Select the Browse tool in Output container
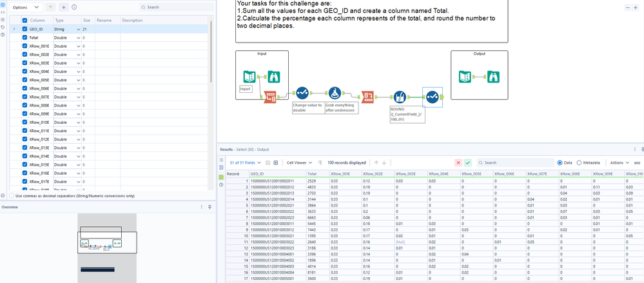 (x=493, y=77)
